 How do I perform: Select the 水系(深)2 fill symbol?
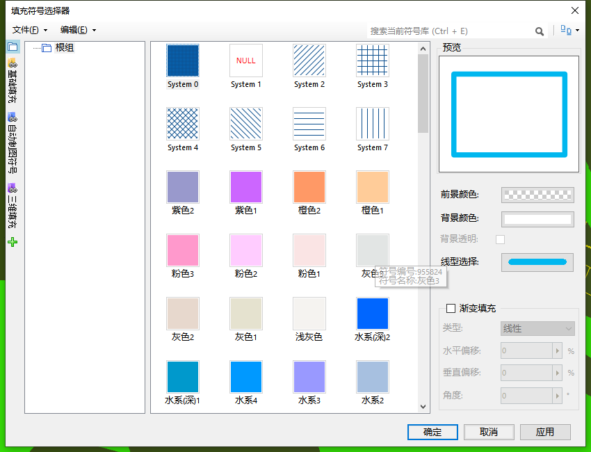pos(373,314)
